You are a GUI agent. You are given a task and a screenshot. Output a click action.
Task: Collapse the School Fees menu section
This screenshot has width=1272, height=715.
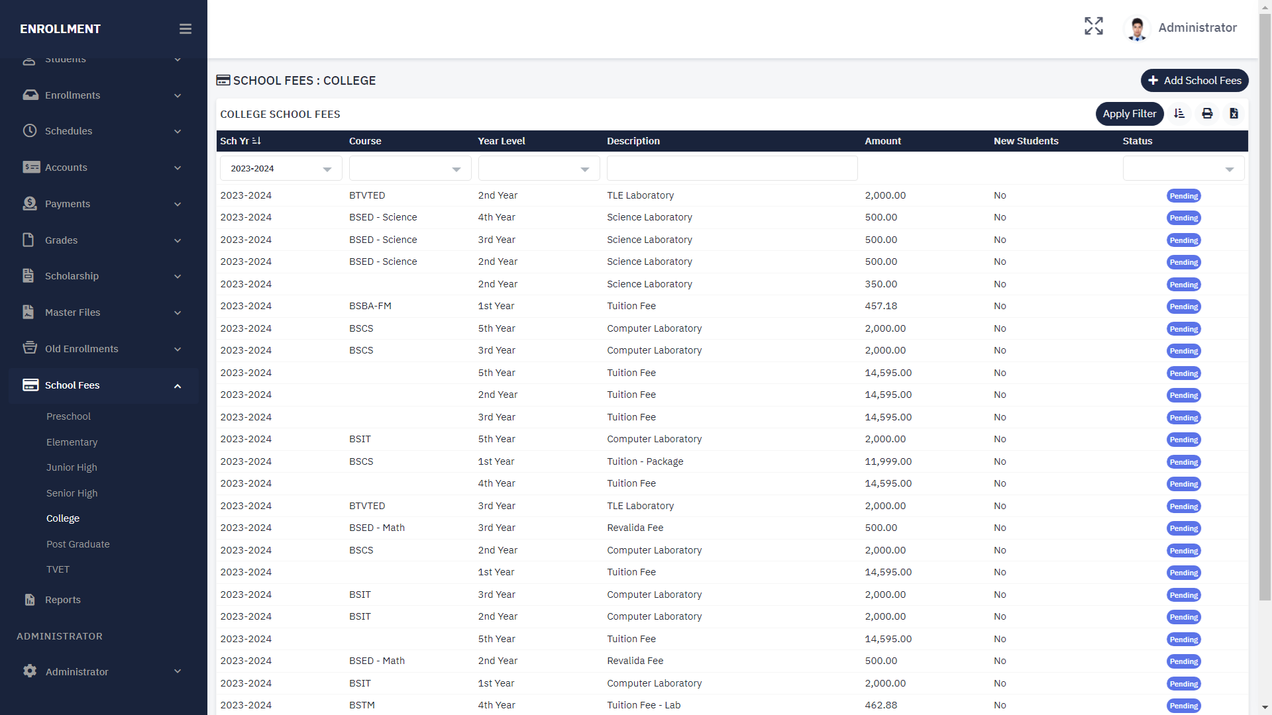(178, 386)
